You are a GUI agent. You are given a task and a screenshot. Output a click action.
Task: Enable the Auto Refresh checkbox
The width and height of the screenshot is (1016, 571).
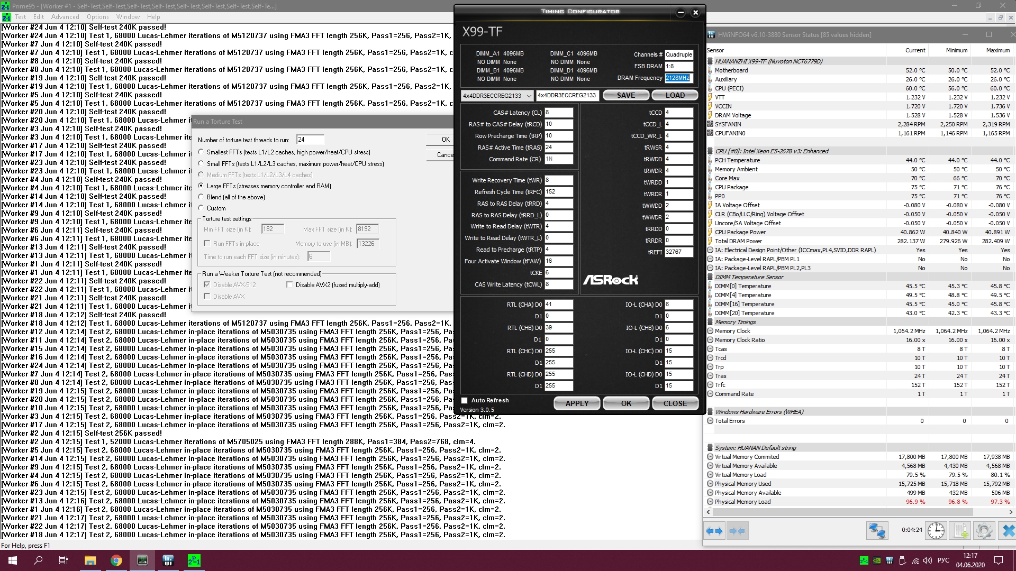pyautogui.click(x=465, y=401)
